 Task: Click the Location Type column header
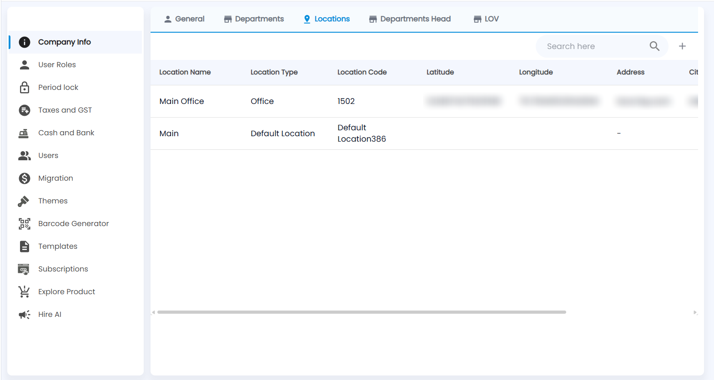(x=274, y=72)
